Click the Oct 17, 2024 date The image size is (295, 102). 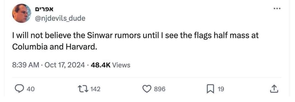tap(65, 65)
